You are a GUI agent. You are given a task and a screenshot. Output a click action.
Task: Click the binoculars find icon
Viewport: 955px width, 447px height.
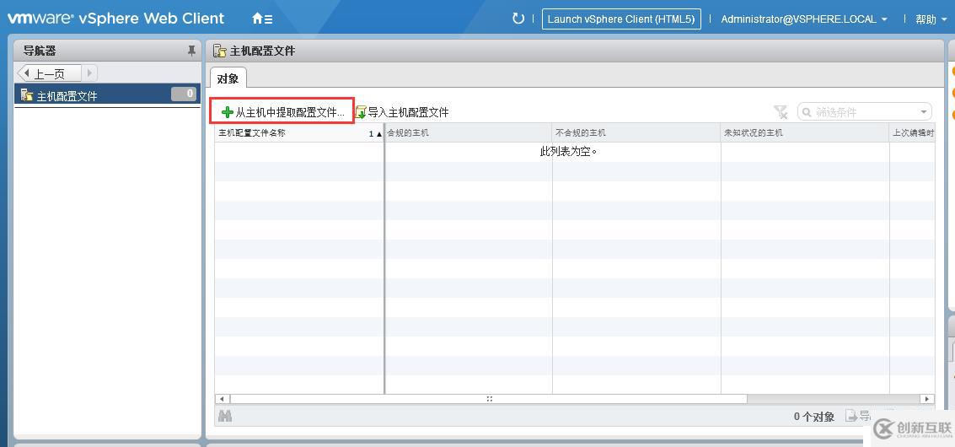225,417
